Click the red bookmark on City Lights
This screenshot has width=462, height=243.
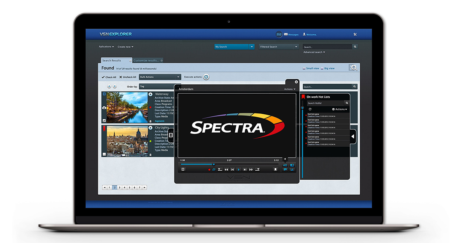104,128
